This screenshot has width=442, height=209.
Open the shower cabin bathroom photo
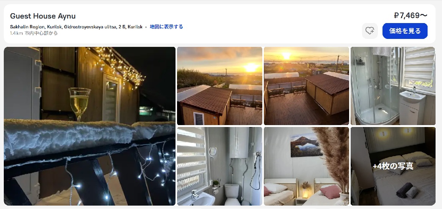[x=393, y=86]
